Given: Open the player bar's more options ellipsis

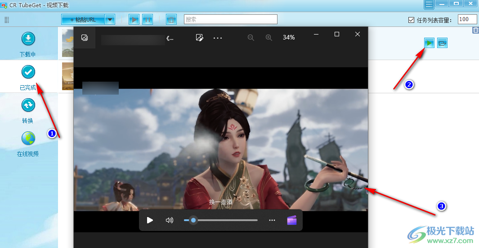Looking at the screenshot, I should point(272,220).
